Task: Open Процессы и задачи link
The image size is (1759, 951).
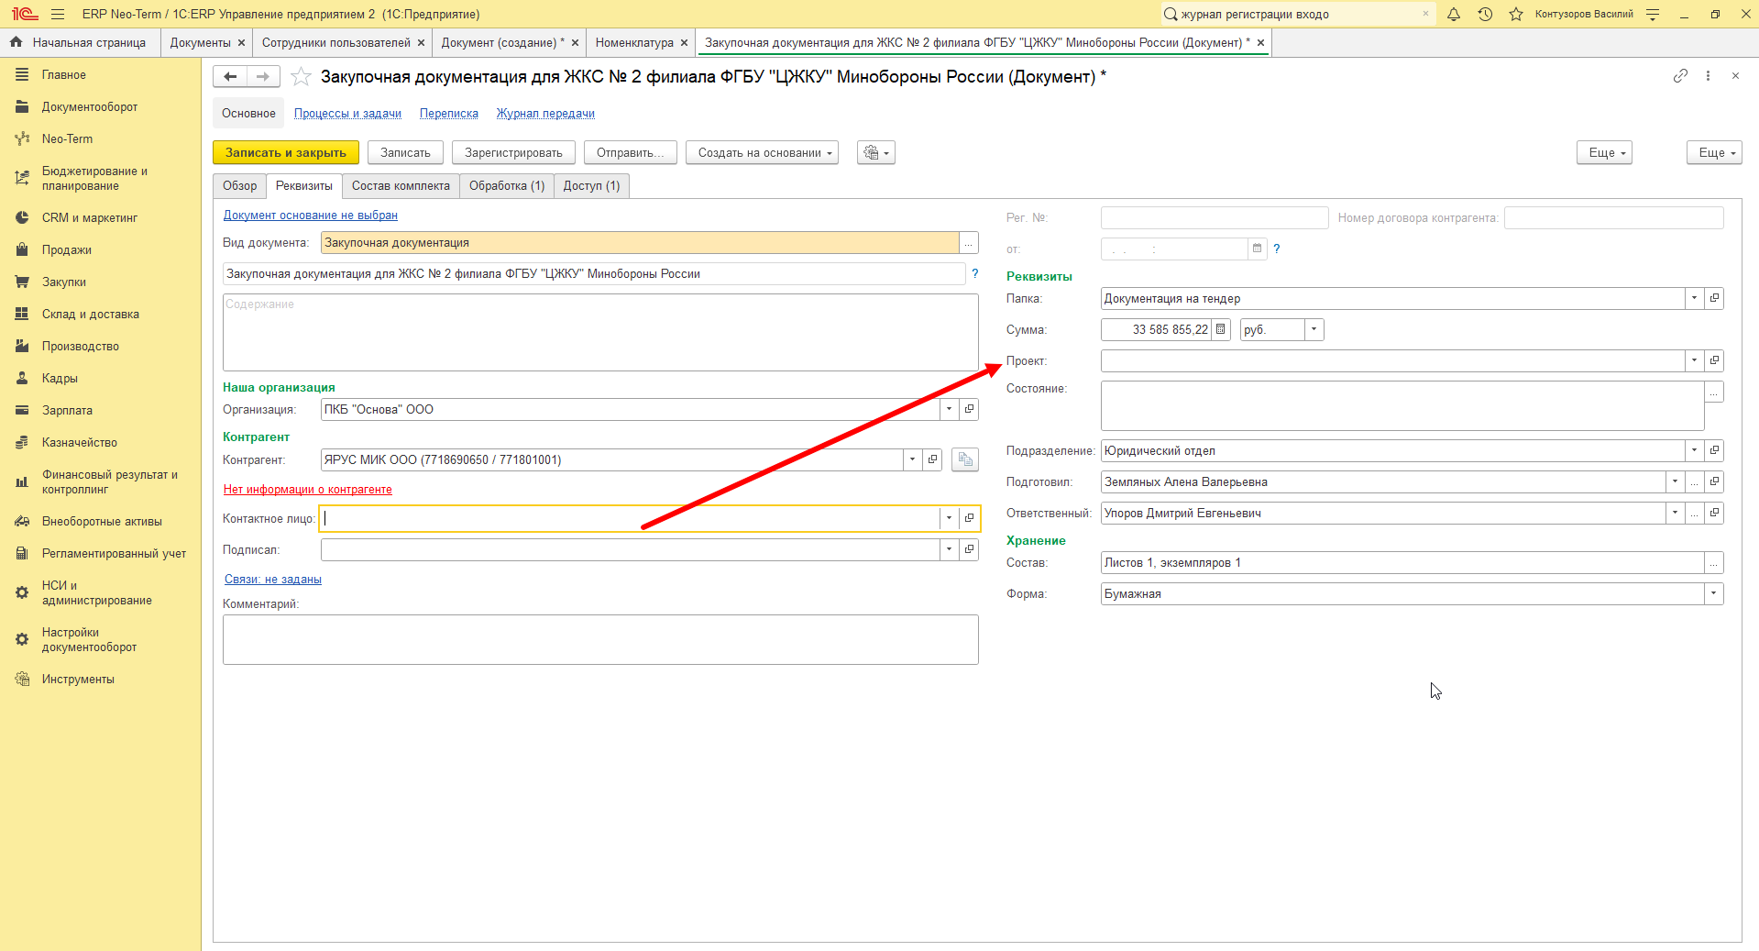Action: point(347,114)
